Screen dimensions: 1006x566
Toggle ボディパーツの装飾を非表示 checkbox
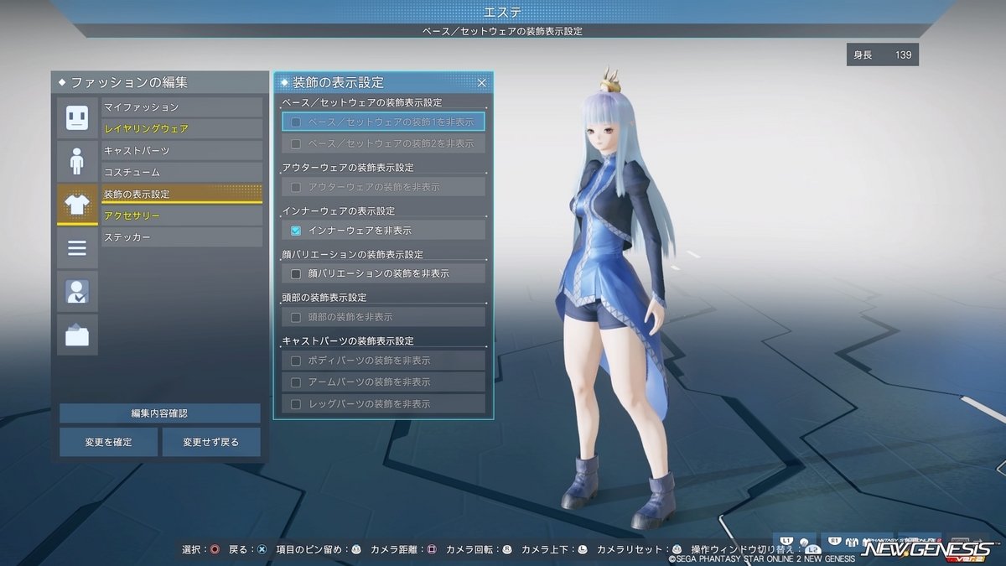click(296, 361)
